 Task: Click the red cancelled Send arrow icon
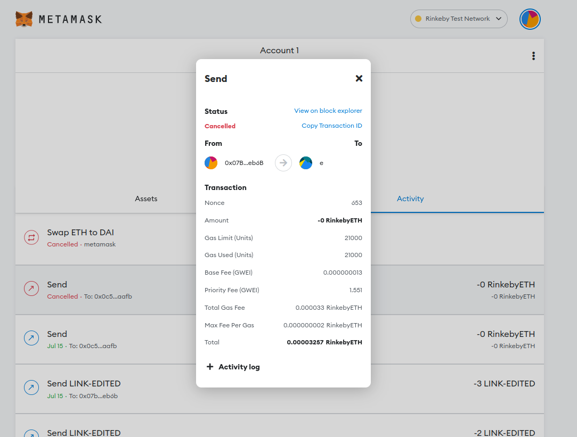[x=31, y=288]
